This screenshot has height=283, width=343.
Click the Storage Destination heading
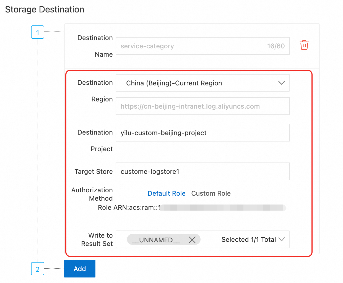(45, 9)
